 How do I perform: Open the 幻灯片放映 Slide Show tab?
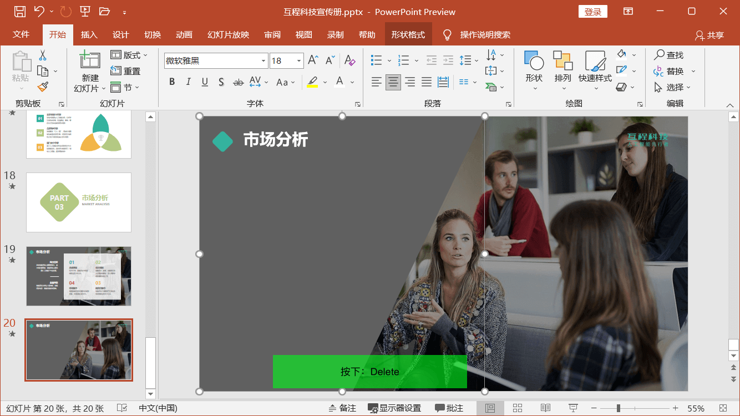click(x=228, y=34)
